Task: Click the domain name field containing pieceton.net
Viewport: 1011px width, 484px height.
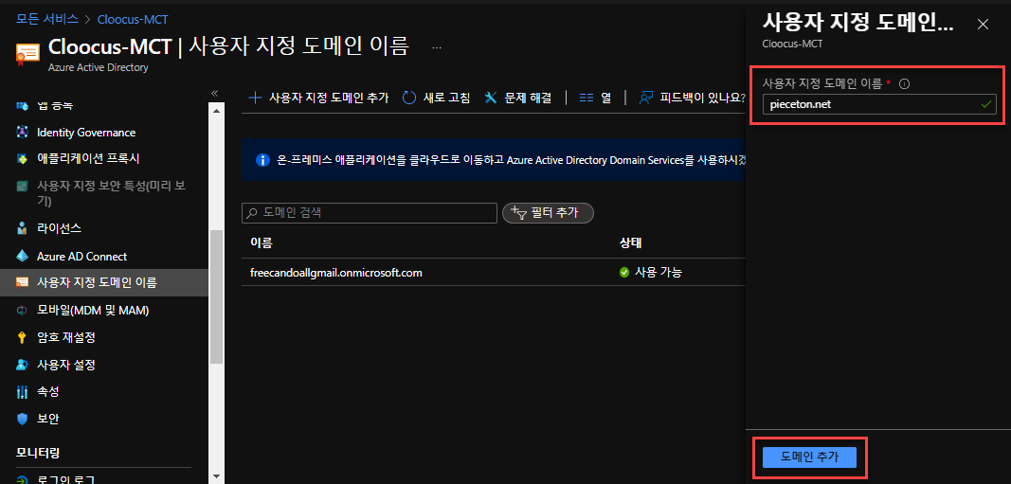Action: (x=879, y=104)
